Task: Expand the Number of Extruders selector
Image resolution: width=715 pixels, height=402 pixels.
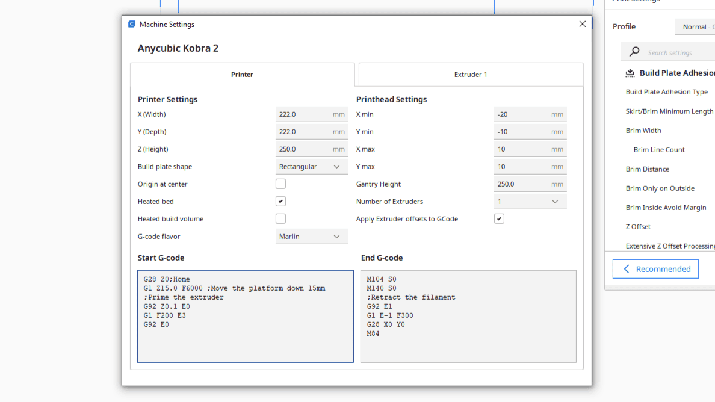Action: pos(530,201)
